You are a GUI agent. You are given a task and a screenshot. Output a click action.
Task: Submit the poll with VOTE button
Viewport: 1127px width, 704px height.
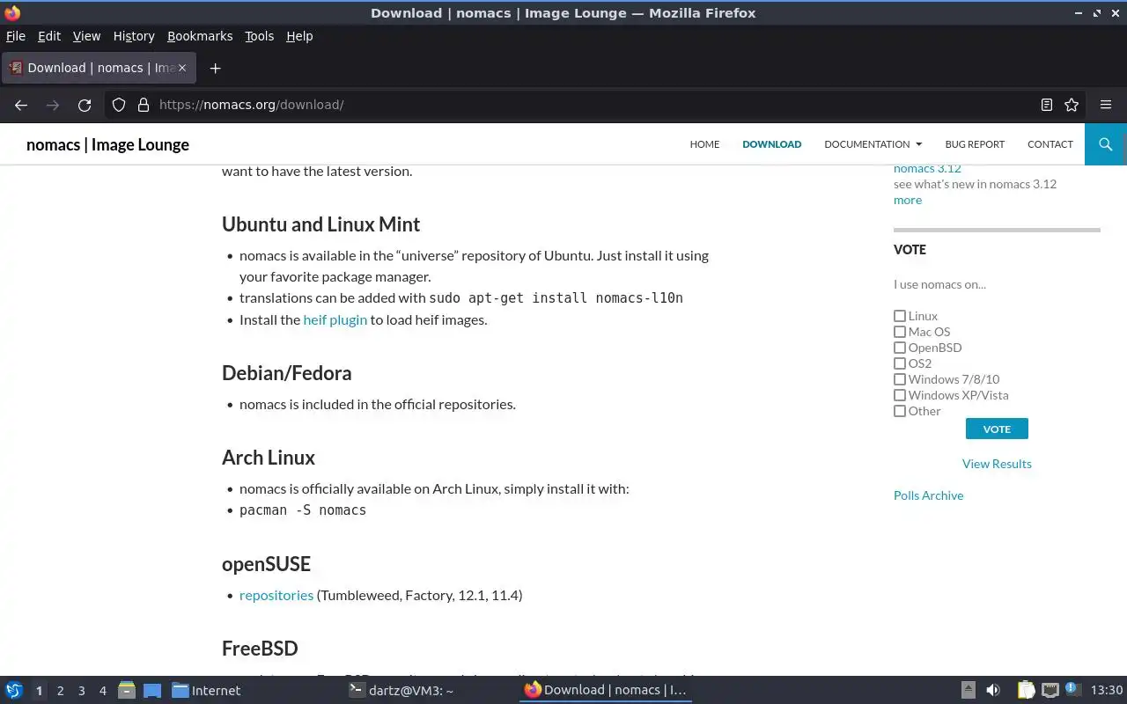[997, 429]
